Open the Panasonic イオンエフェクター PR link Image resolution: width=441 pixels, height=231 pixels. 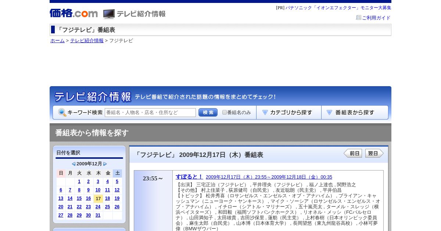coord(338,8)
